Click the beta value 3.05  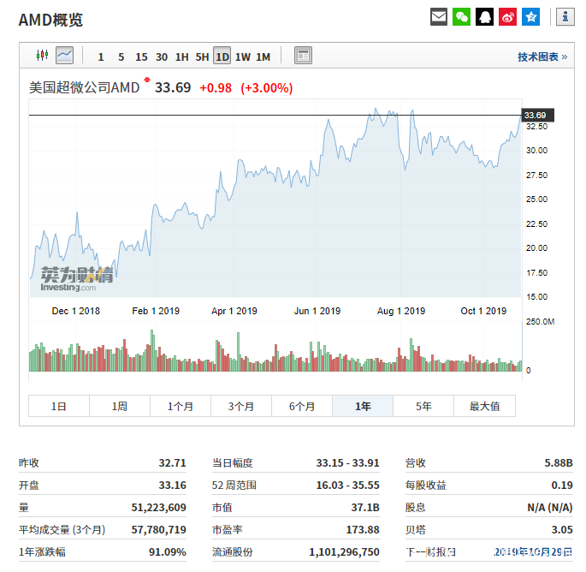562,530
